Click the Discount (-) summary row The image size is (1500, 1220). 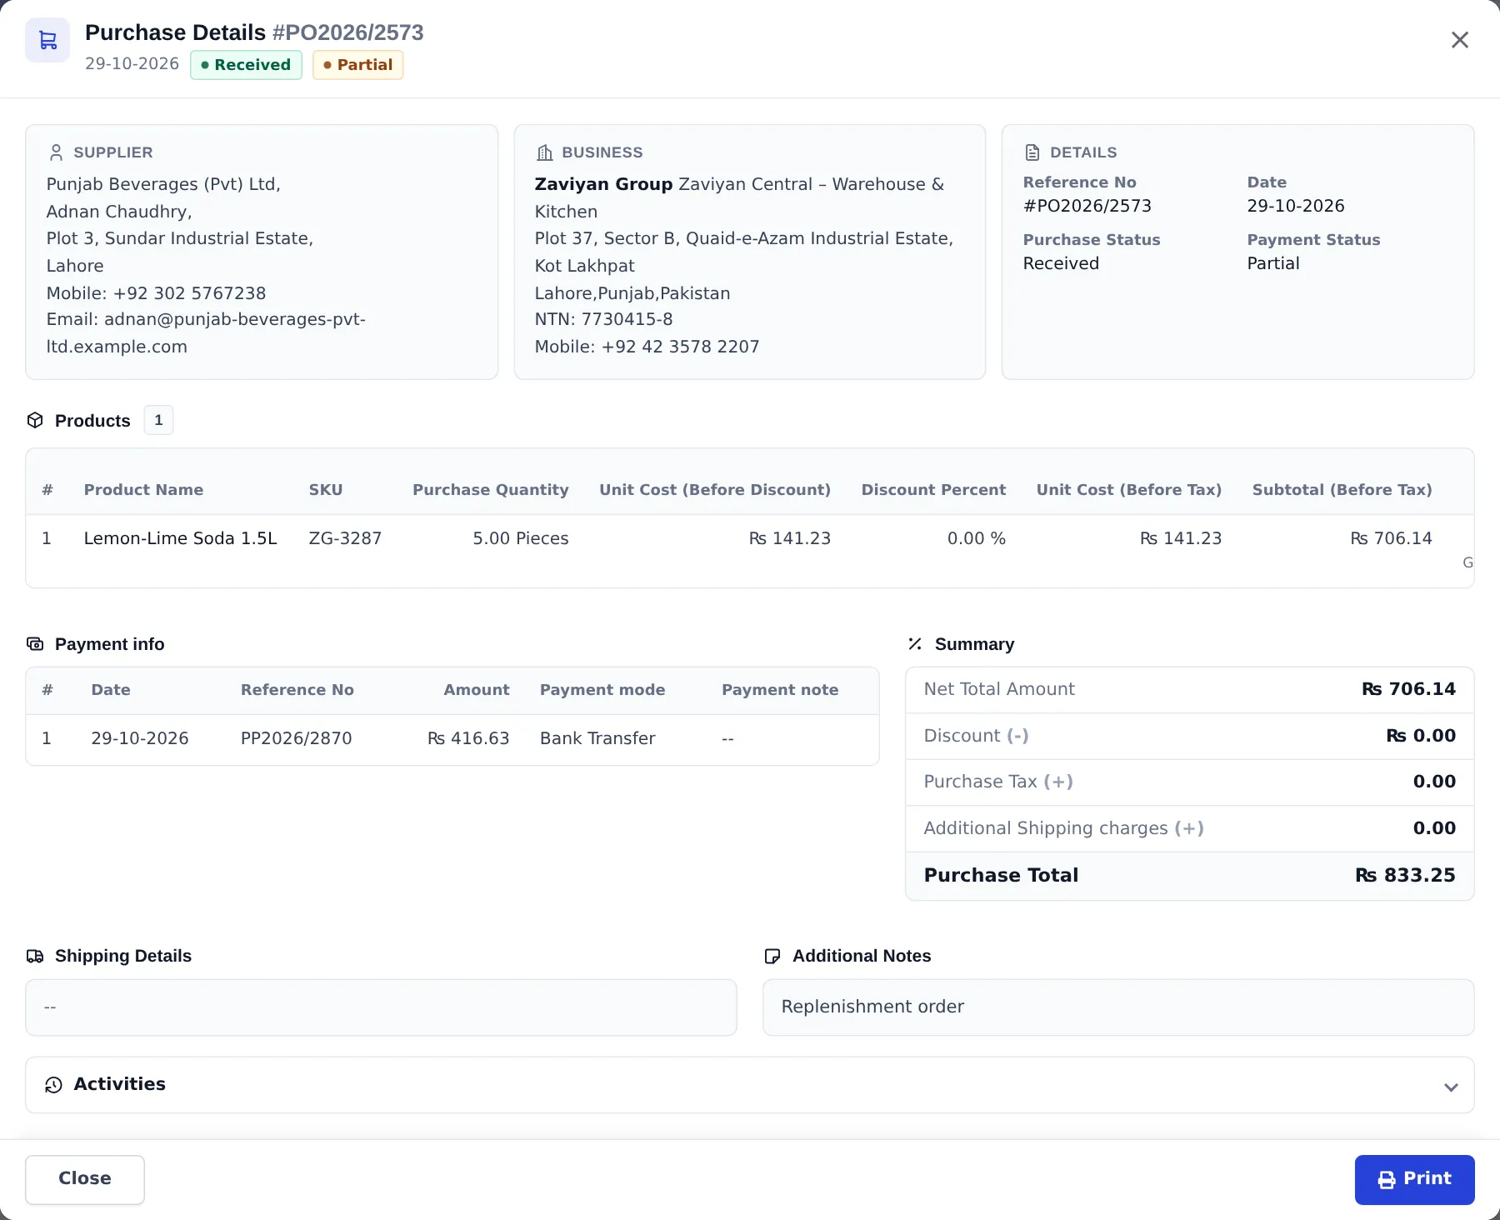coord(1190,736)
